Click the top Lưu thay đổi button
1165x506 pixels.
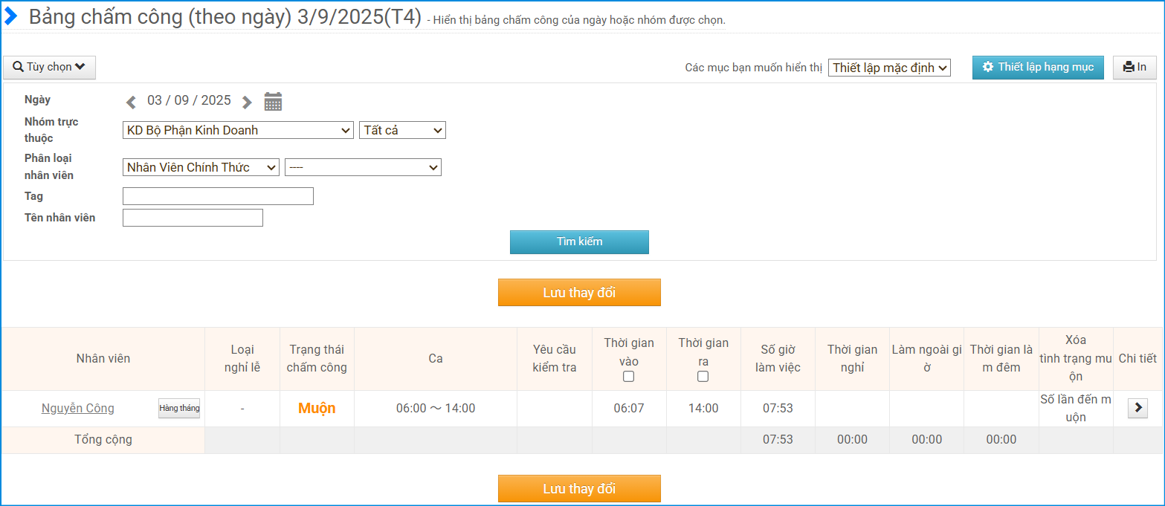579,293
